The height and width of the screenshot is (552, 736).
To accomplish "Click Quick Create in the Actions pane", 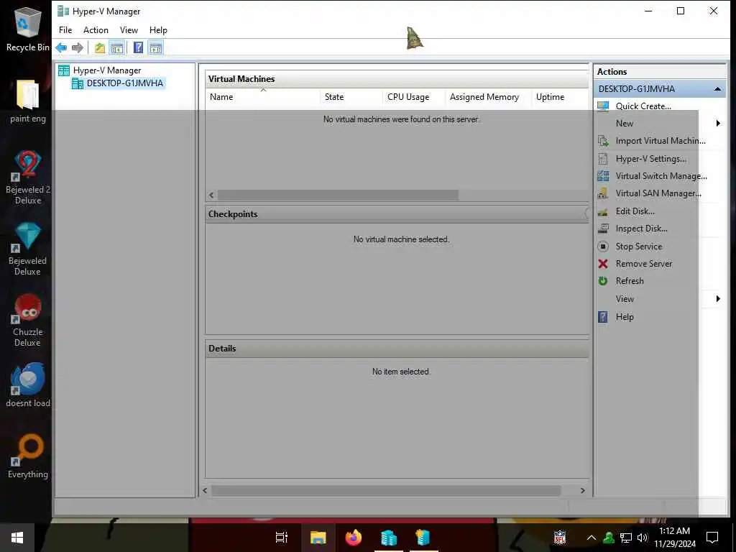I will (643, 106).
